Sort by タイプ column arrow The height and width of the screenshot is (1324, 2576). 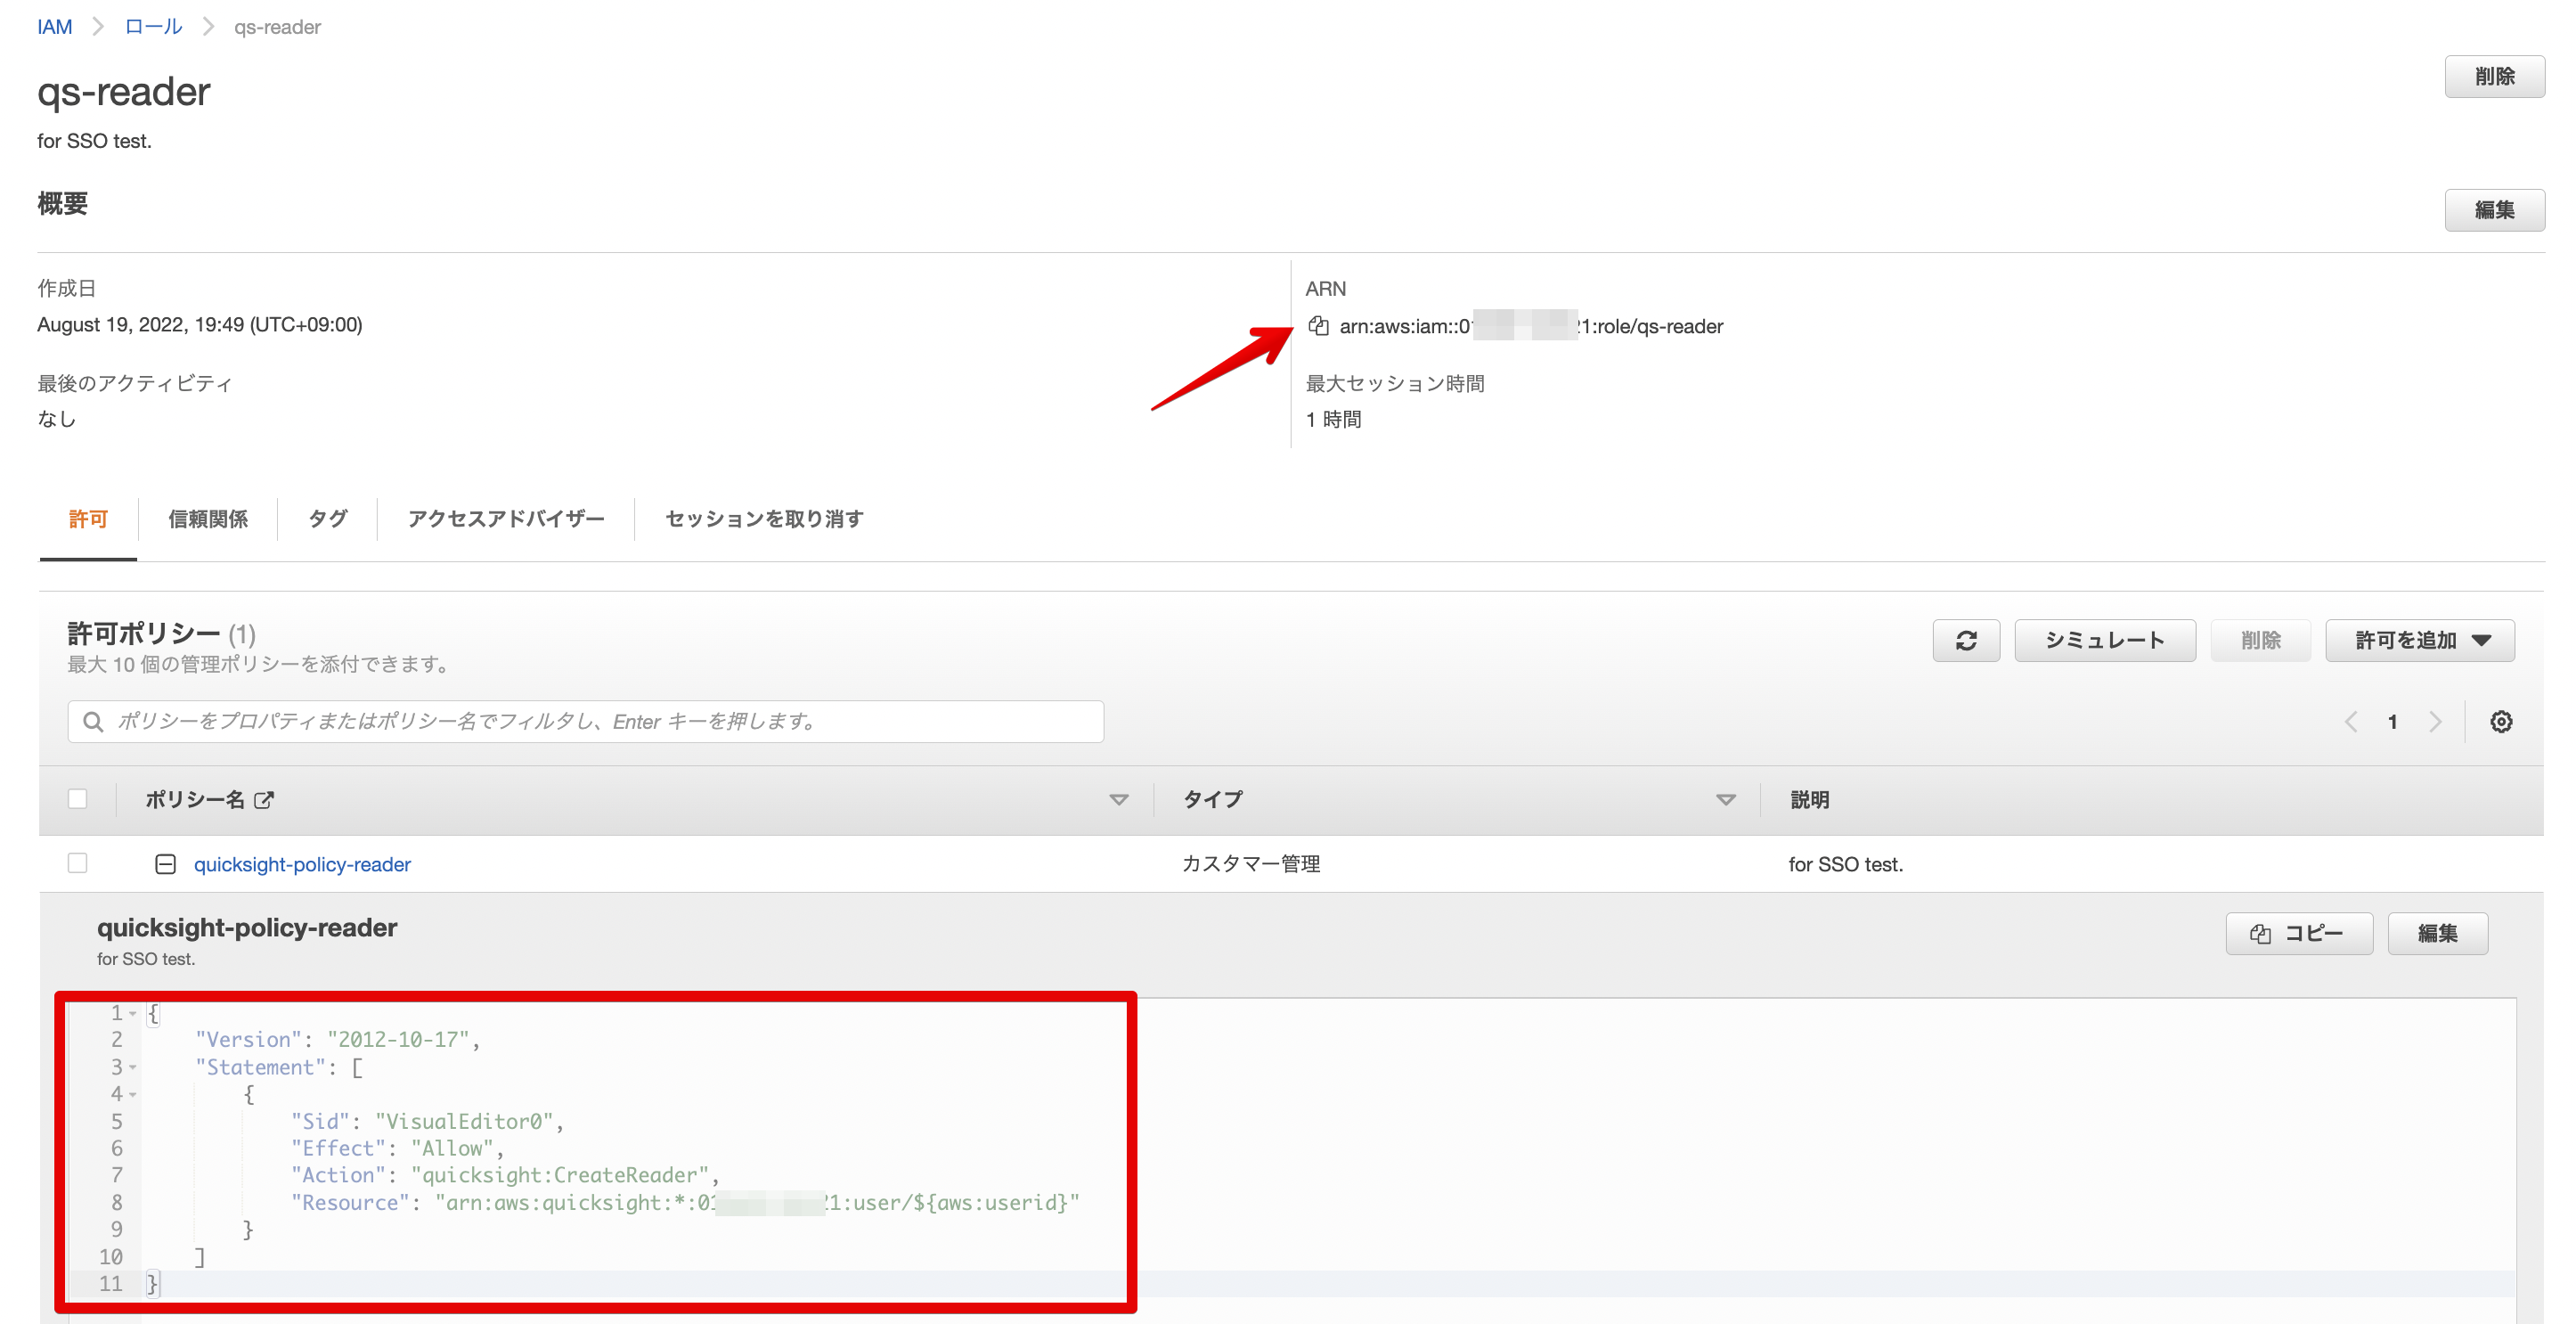point(1725,800)
